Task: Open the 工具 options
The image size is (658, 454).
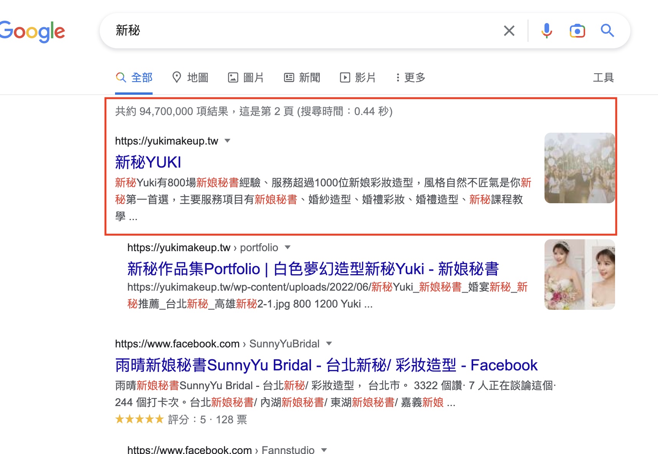Action: 604,78
